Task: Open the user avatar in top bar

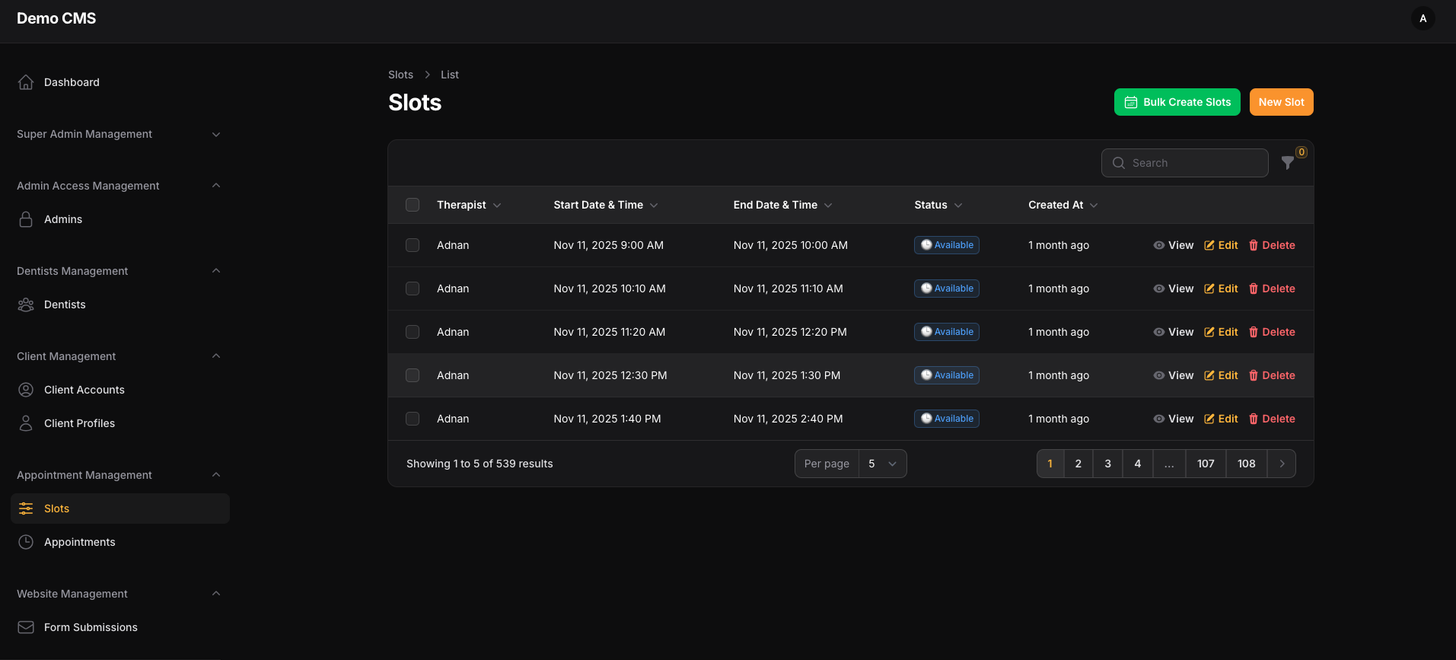Action: click(1423, 18)
